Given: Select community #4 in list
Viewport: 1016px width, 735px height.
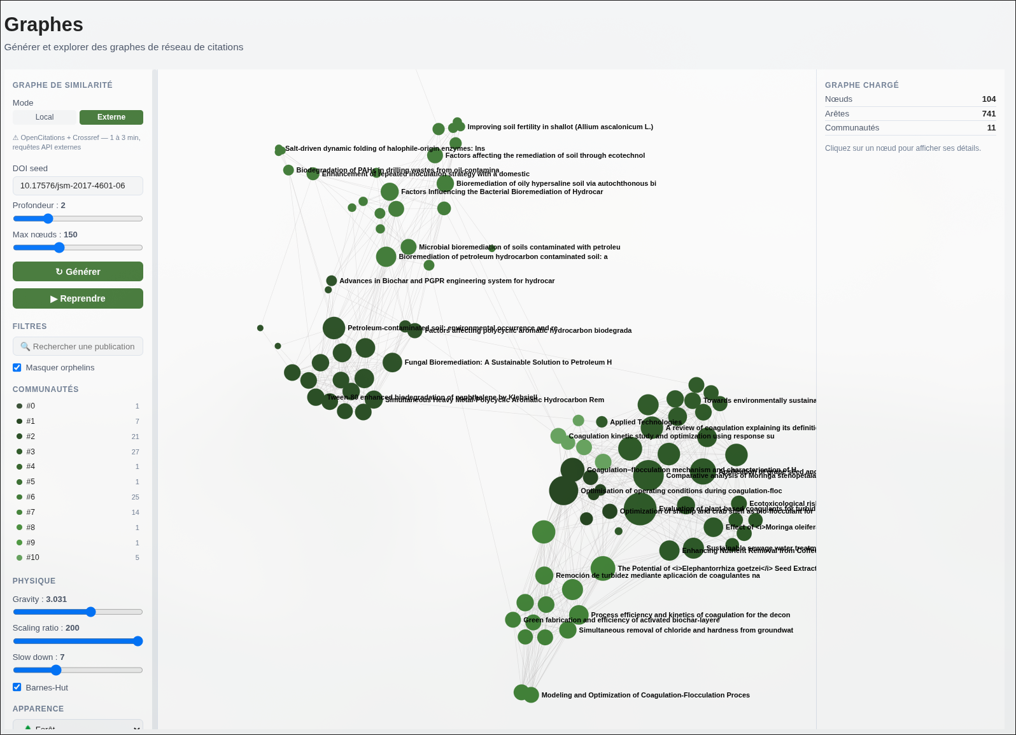Looking at the screenshot, I should point(78,466).
